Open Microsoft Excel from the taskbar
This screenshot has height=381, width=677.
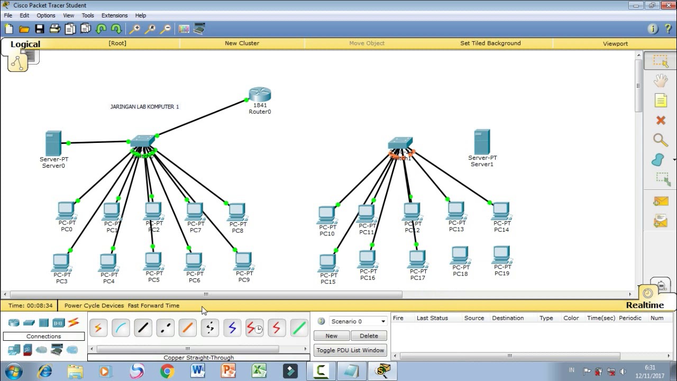(259, 371)
